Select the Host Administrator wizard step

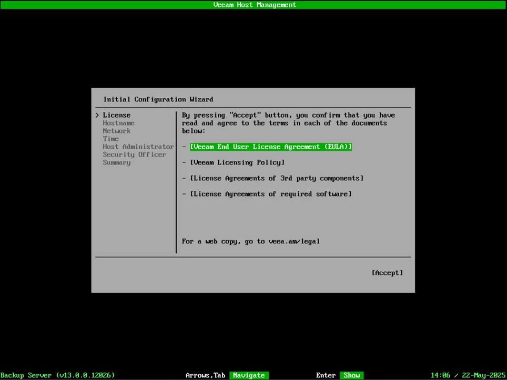(x=138, y=147)
